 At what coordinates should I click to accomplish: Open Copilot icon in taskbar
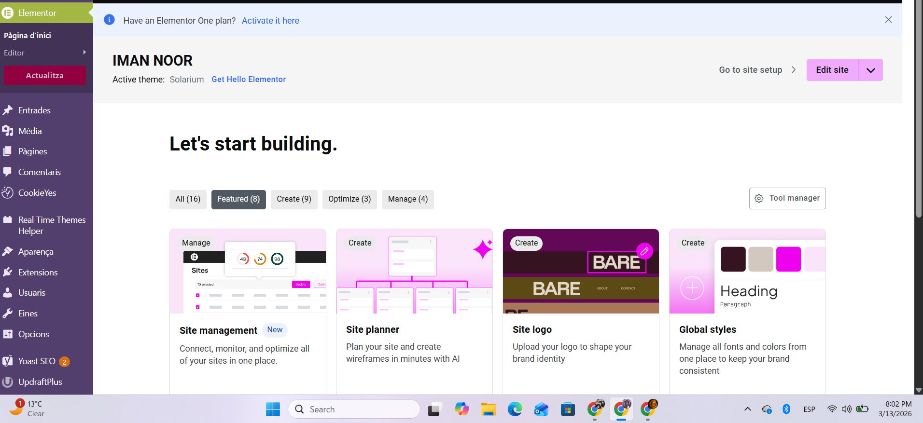[x=461, y=409]
